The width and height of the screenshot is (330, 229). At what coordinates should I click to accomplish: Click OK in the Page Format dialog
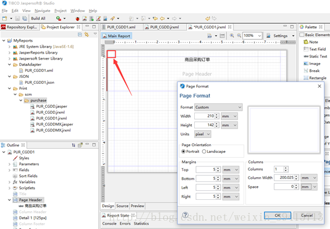click(278, 215)
